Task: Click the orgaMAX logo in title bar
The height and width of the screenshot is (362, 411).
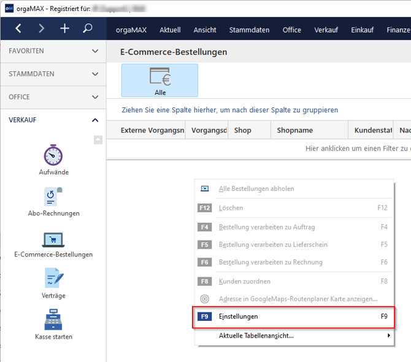Action: coord(9,9)
